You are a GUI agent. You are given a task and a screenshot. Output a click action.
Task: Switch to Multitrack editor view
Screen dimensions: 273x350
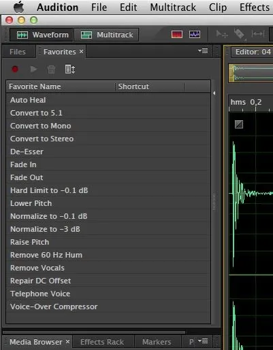(x=106, y=35)
